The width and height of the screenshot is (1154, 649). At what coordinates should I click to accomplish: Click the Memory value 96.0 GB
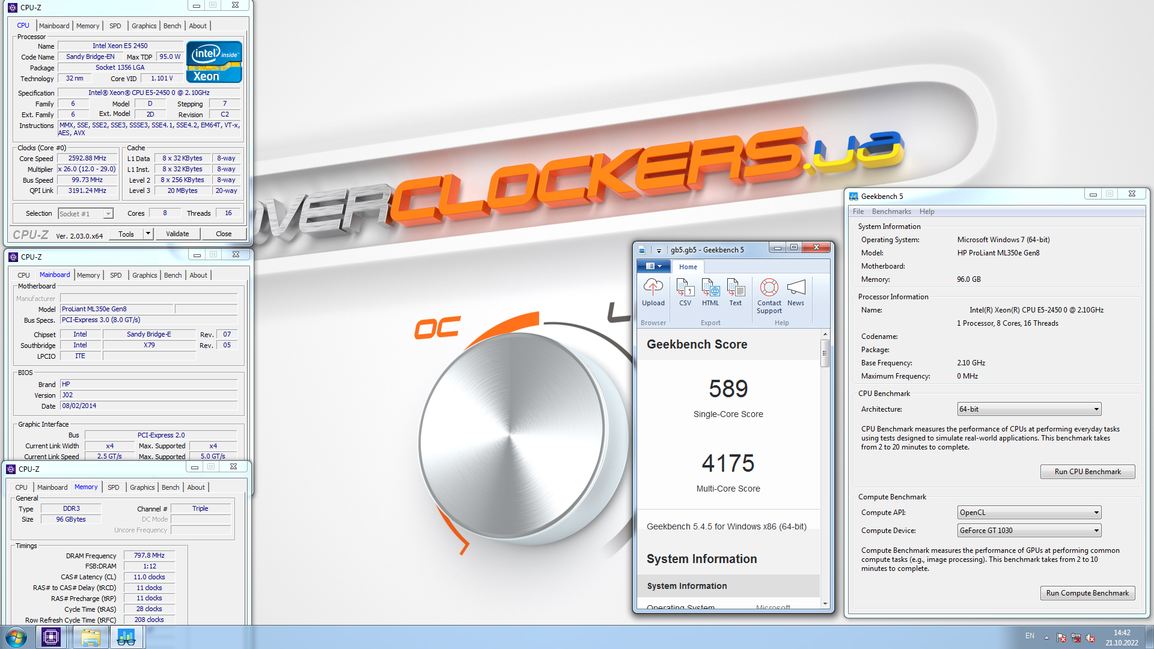969,279
